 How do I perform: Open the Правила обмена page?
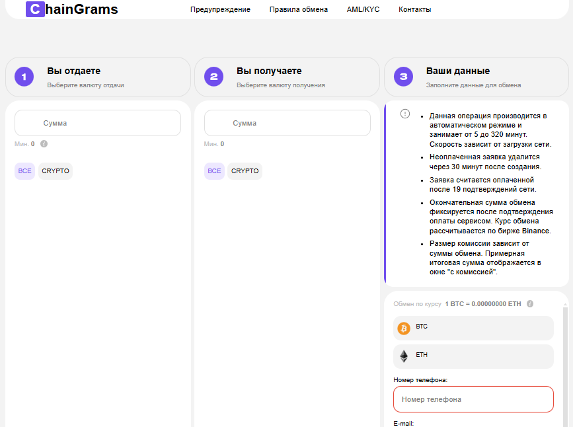click(299, 9)
